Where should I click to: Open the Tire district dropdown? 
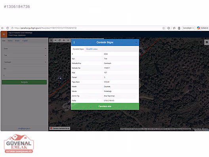[25, 55]
